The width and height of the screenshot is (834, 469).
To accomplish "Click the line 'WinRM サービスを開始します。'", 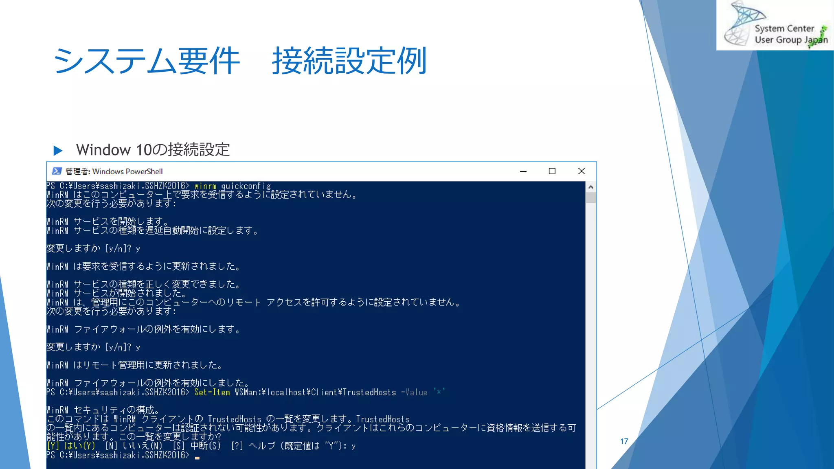I will coord(108,222).
